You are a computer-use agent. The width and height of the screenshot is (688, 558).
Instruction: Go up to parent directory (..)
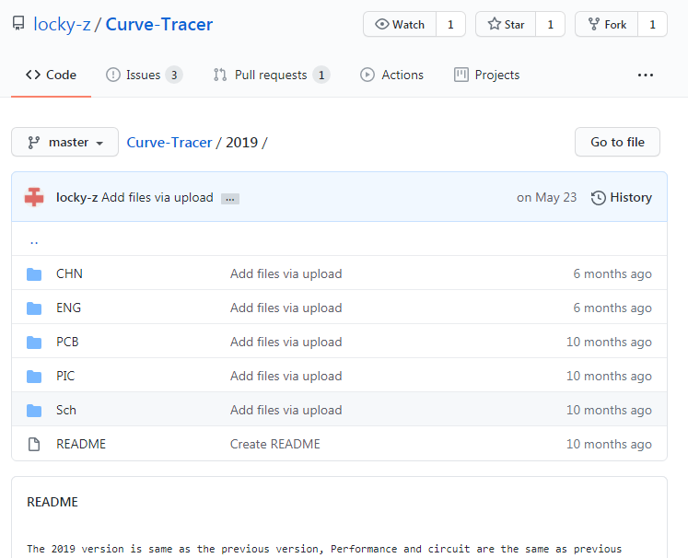pyautogui.click(x=34, y=241)
